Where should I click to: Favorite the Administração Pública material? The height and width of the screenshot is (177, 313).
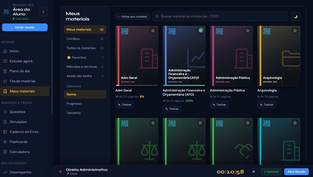pos(248,31)
